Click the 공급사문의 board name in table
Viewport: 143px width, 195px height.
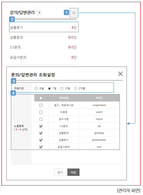tap(64, 147)
